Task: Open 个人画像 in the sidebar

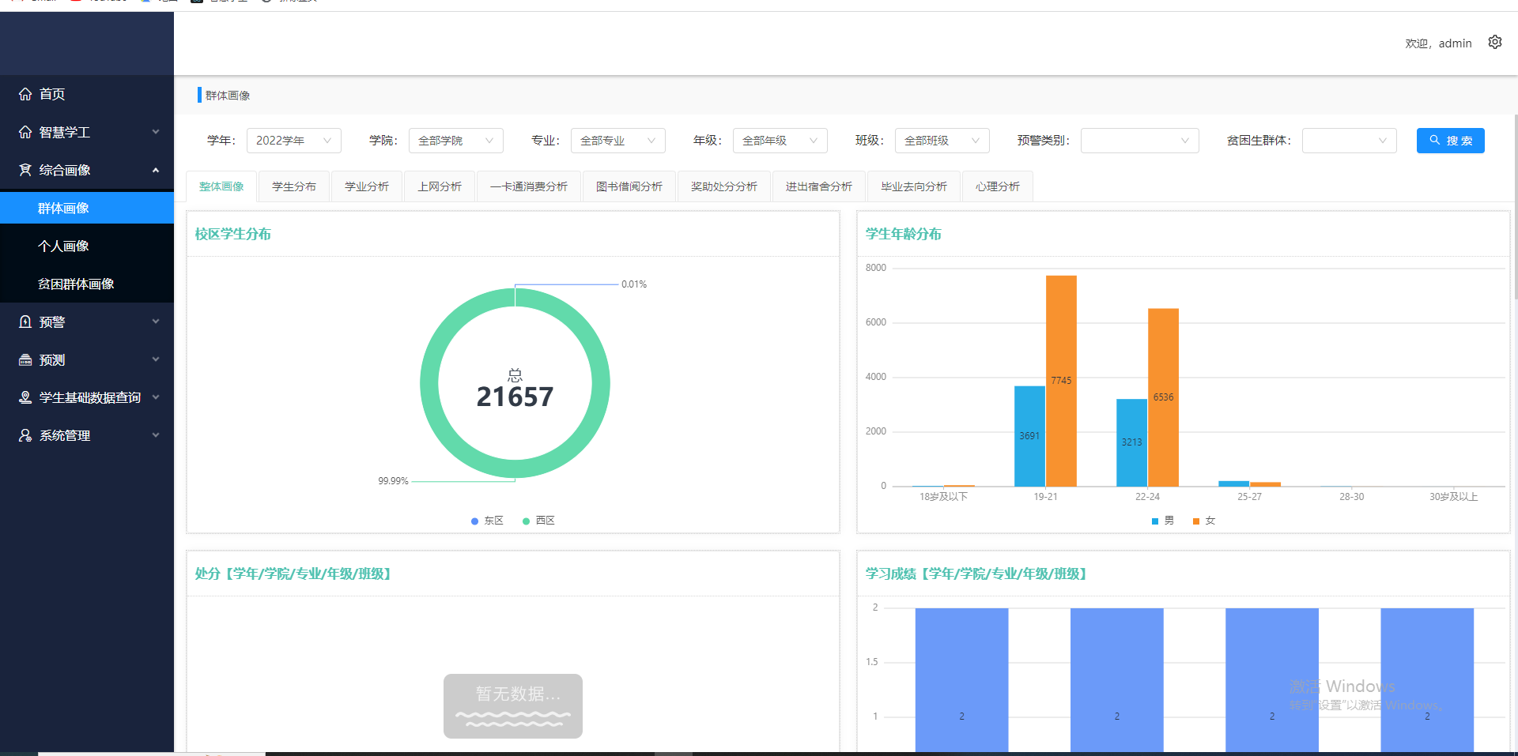Action: pos(87,246)
